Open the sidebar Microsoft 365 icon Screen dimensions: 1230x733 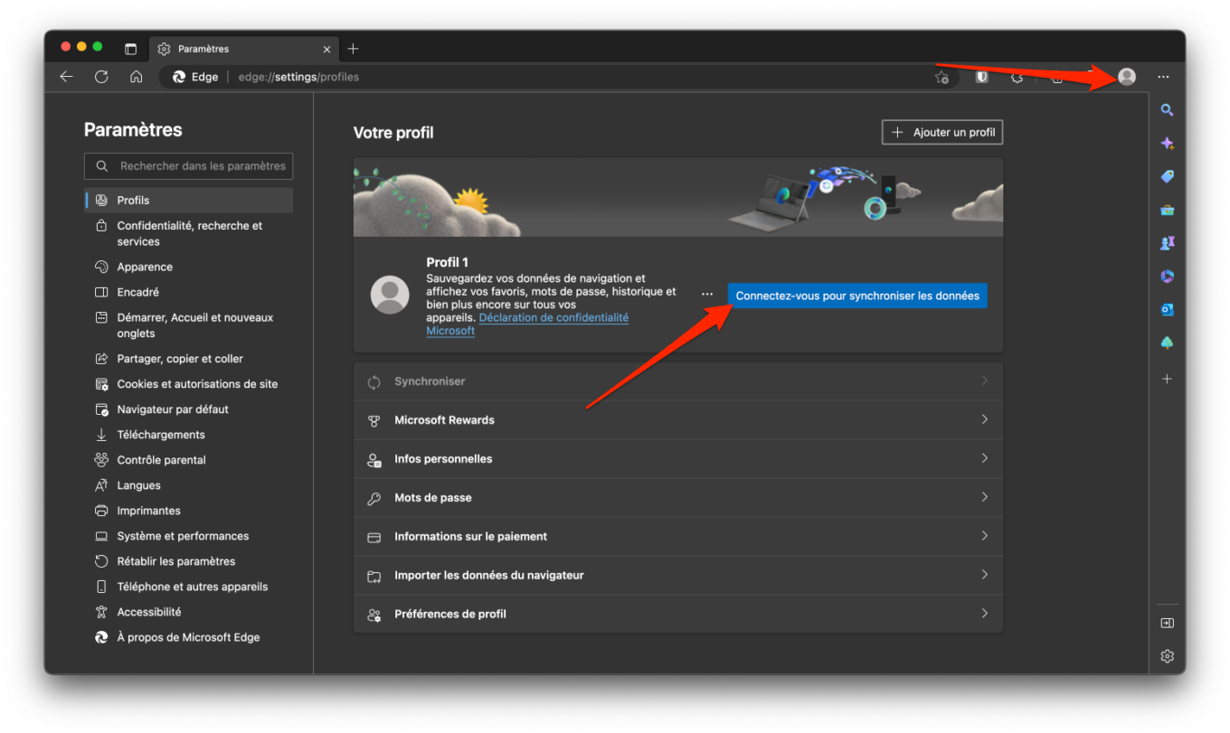[x=1167, y=277]
